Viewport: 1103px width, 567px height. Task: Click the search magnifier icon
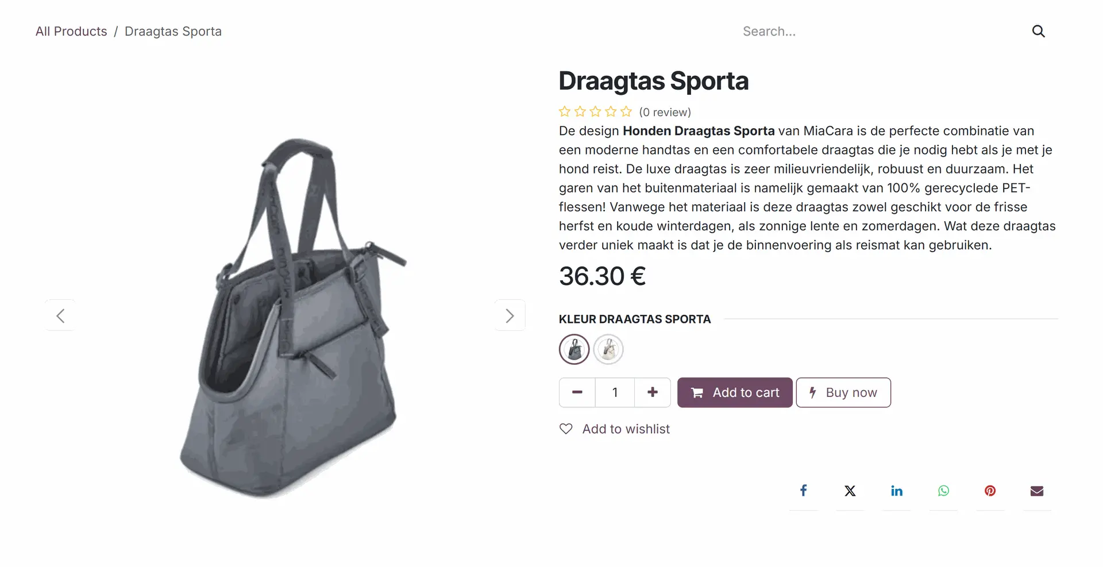coord(1038,31)
